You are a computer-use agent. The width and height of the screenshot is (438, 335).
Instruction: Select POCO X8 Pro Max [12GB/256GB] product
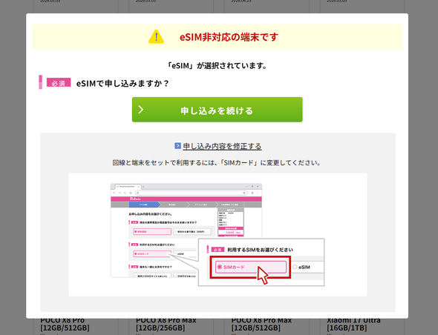click(166, 324)
